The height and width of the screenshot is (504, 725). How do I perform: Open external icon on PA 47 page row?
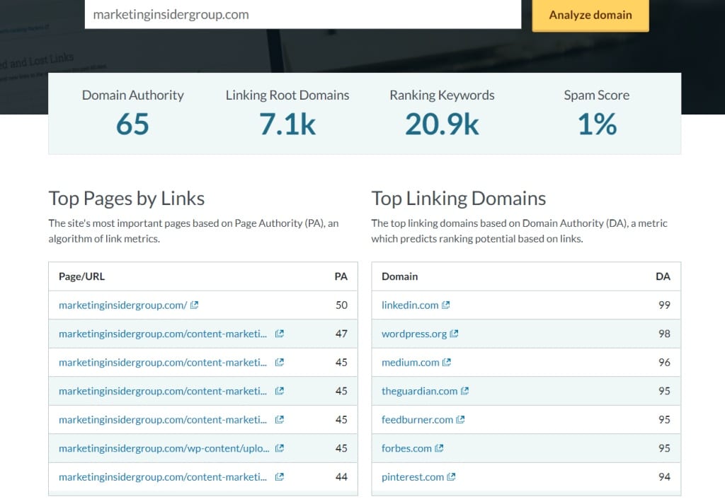click(279, 334)
